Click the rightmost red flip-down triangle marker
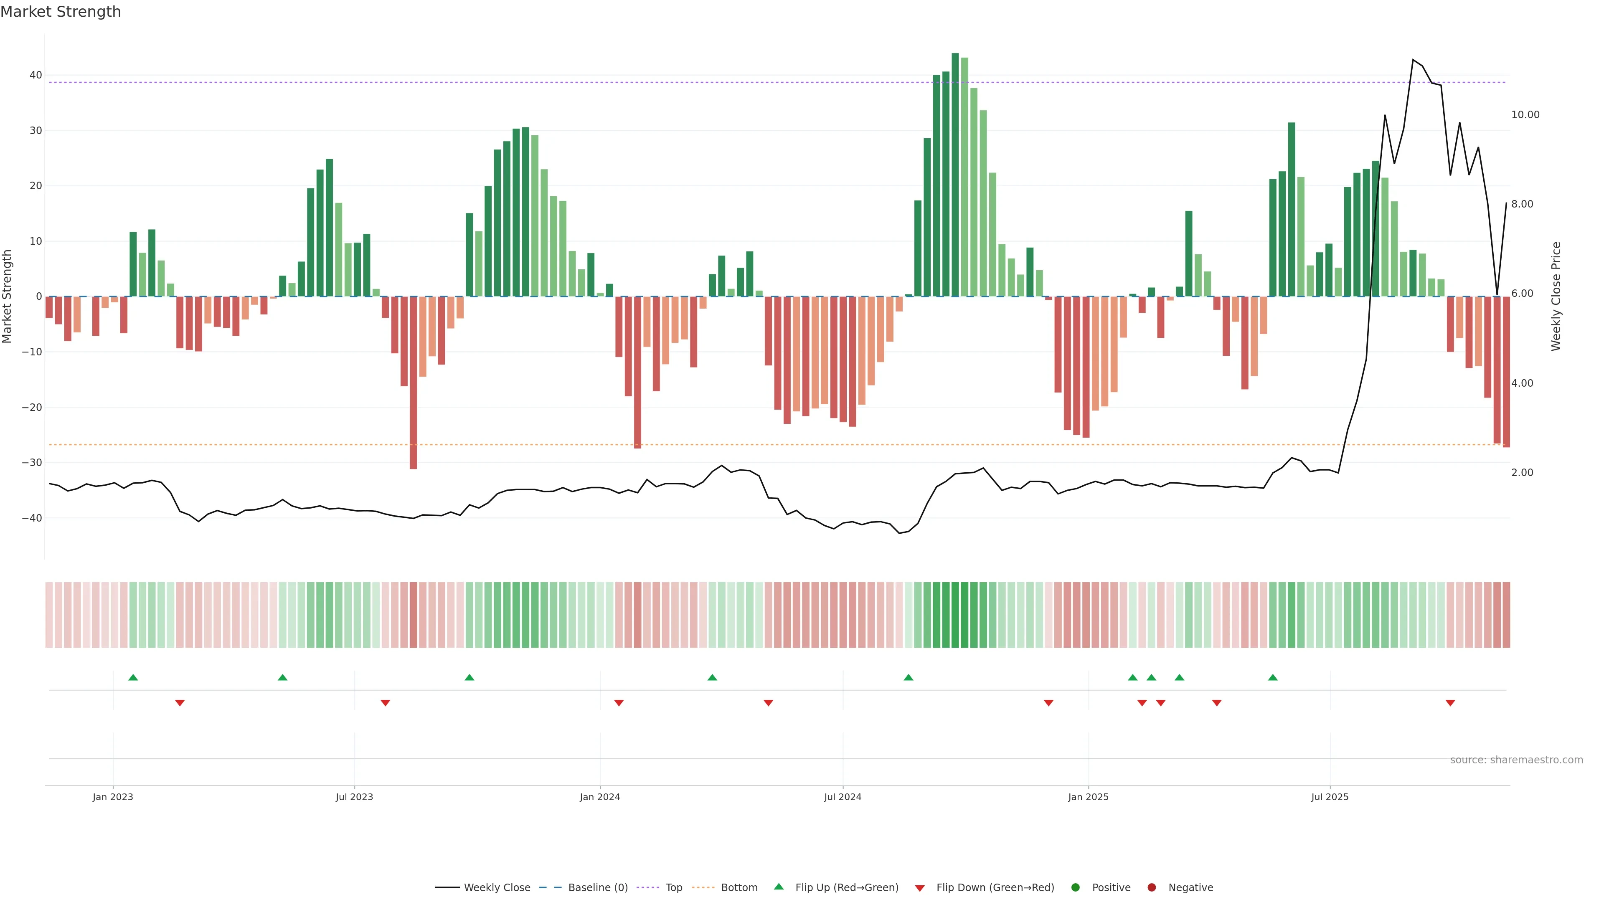 coord(1450,703)
